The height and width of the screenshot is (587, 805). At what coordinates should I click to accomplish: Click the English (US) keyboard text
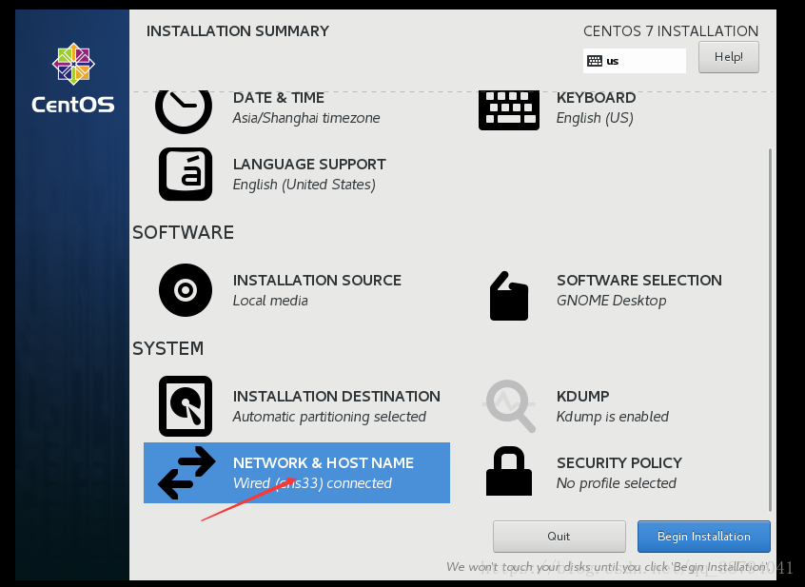coord(595,118)
